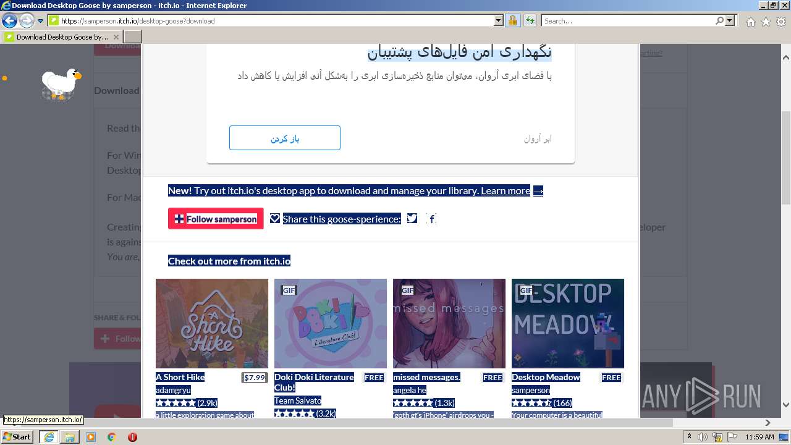Open A Short Hike game thumbnail

point(212,323)
